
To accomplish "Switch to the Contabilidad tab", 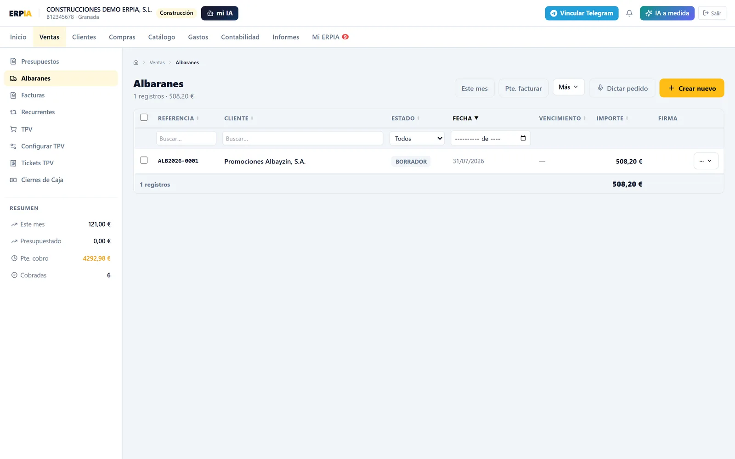I will tap(240, 37).
